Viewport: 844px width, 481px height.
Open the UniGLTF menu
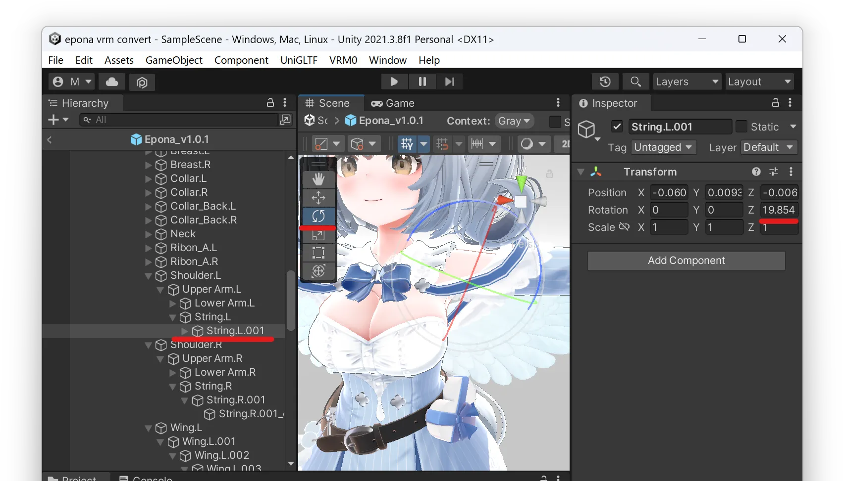pos(299,60)
